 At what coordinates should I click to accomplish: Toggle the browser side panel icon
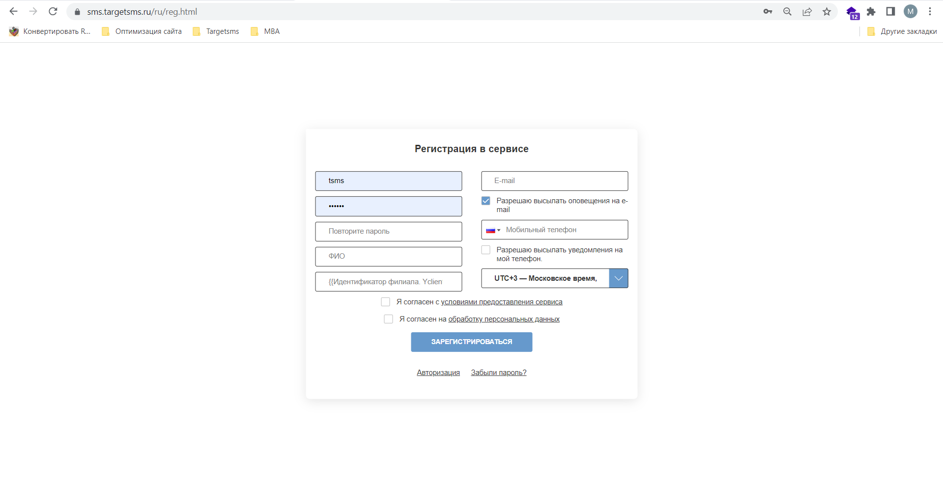[x=890, y=11]
